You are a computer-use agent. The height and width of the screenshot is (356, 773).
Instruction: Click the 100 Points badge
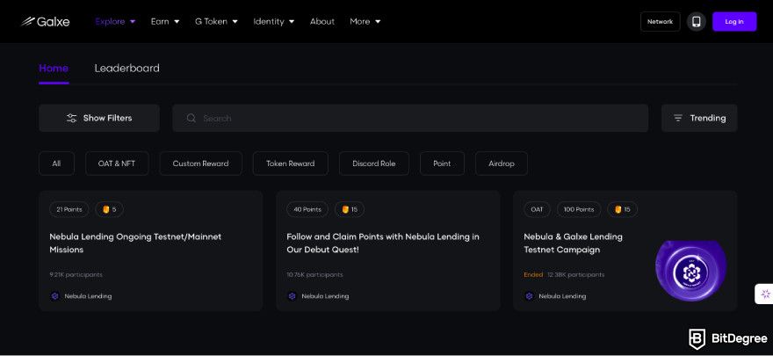pos(579,209)
